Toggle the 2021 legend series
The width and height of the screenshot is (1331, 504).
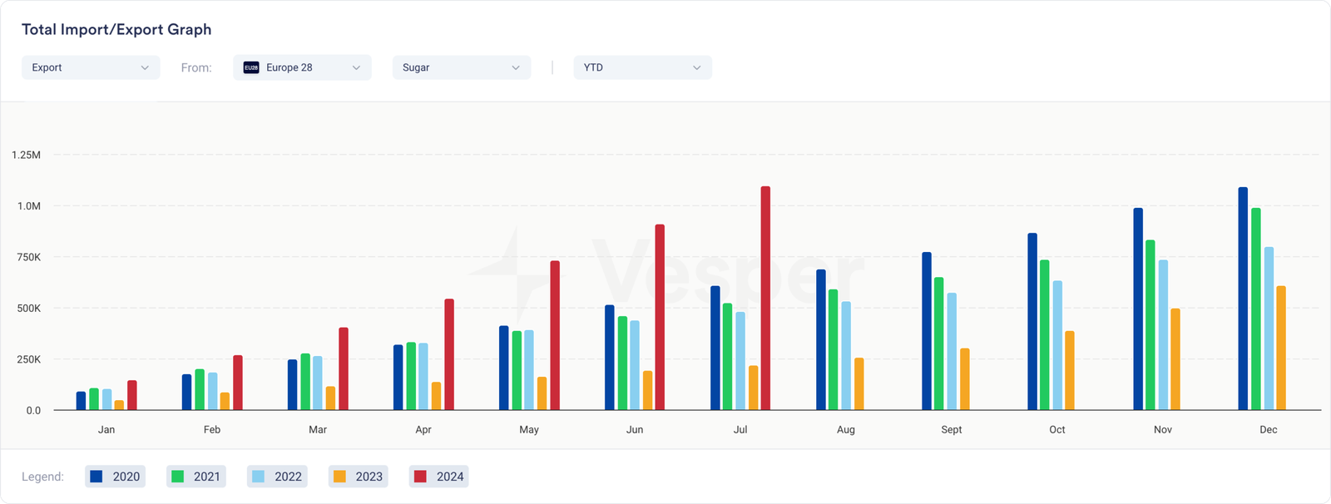coord(196,477)
